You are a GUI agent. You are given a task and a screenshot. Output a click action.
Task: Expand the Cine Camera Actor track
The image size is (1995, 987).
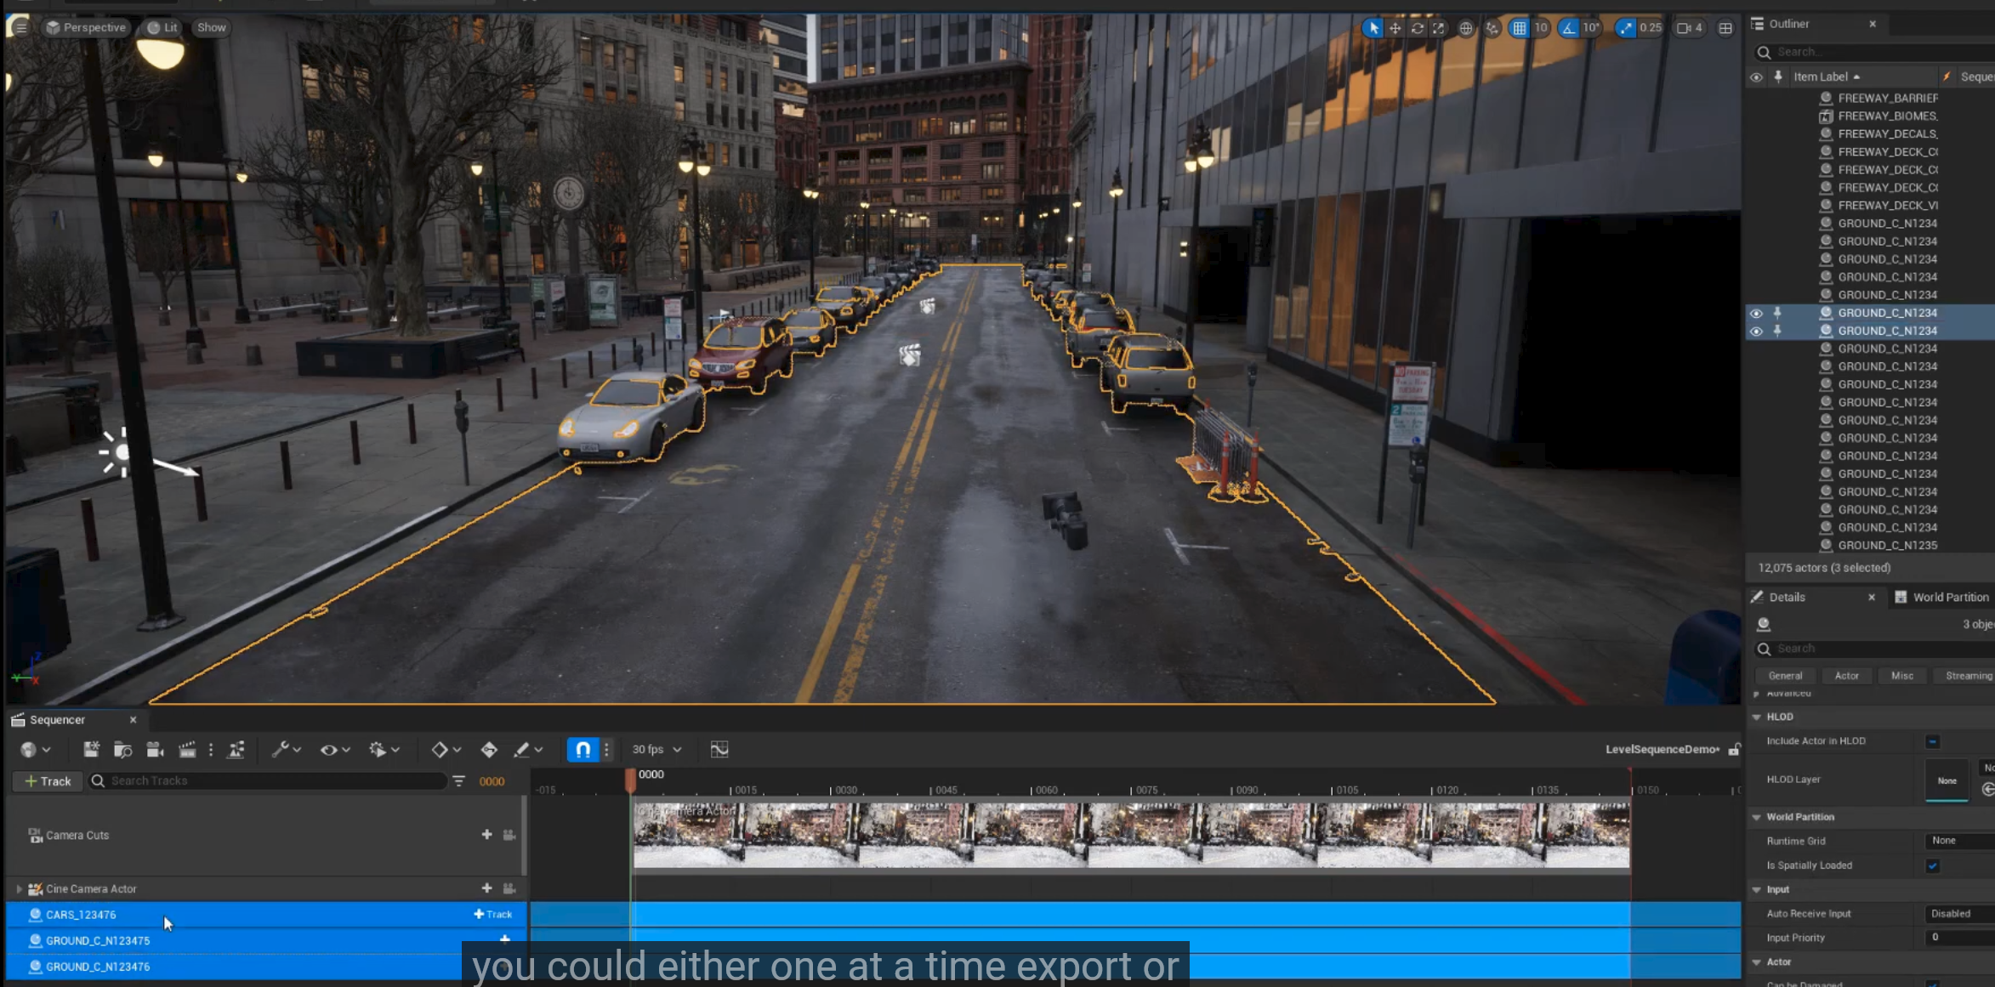[x=19, y=888]
